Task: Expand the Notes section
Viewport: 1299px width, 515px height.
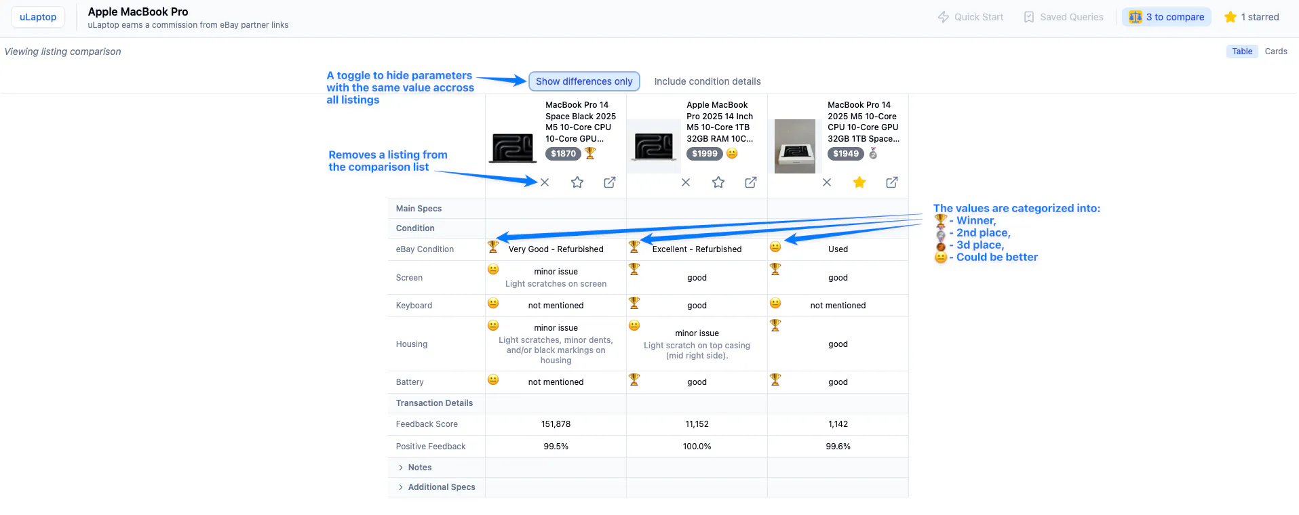Action: 415,468
